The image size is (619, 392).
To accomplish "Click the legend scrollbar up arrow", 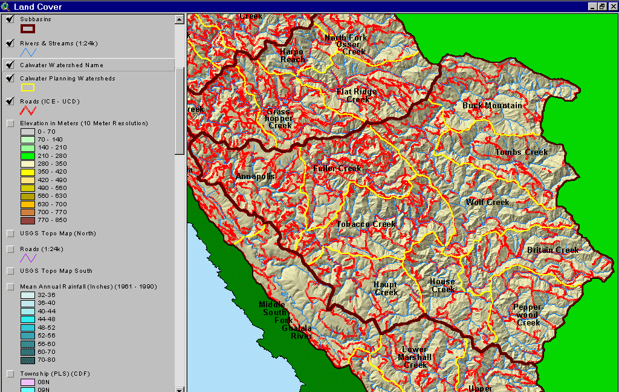I will pos(179,19).
